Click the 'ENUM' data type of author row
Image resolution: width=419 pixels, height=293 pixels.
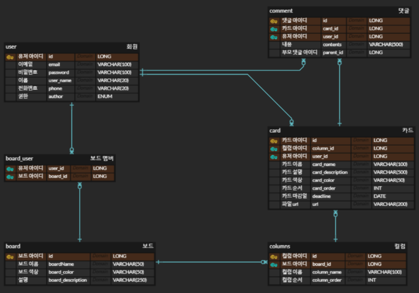point(105,97)
